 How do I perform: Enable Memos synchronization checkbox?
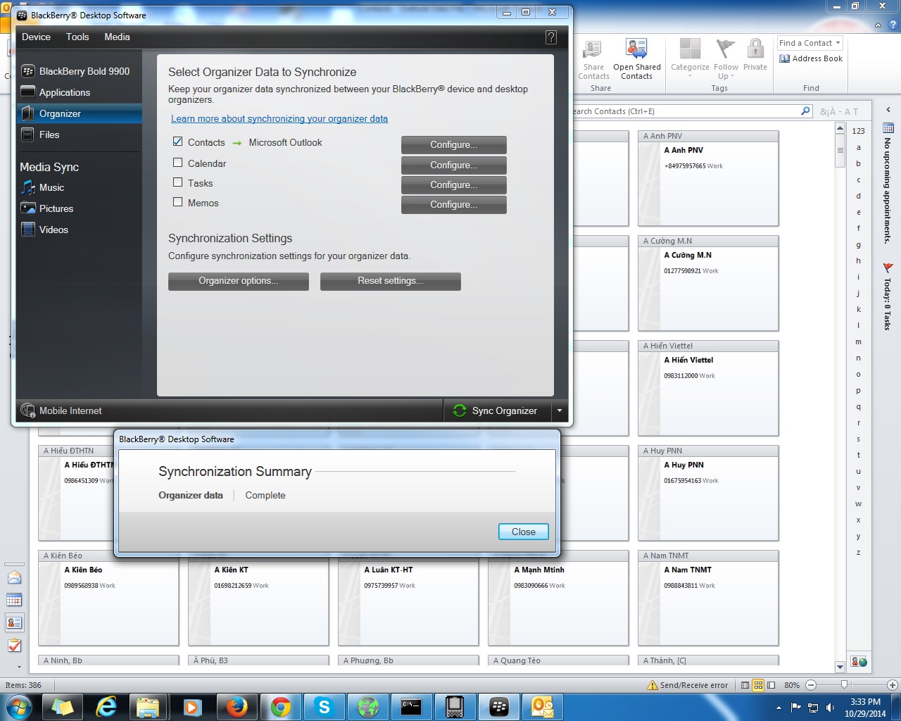point(178,202)
